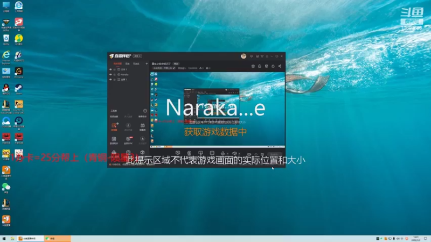Open the highlighted red toolbox tool
This screenshot has height=242, width=431.
coord(114,127)
